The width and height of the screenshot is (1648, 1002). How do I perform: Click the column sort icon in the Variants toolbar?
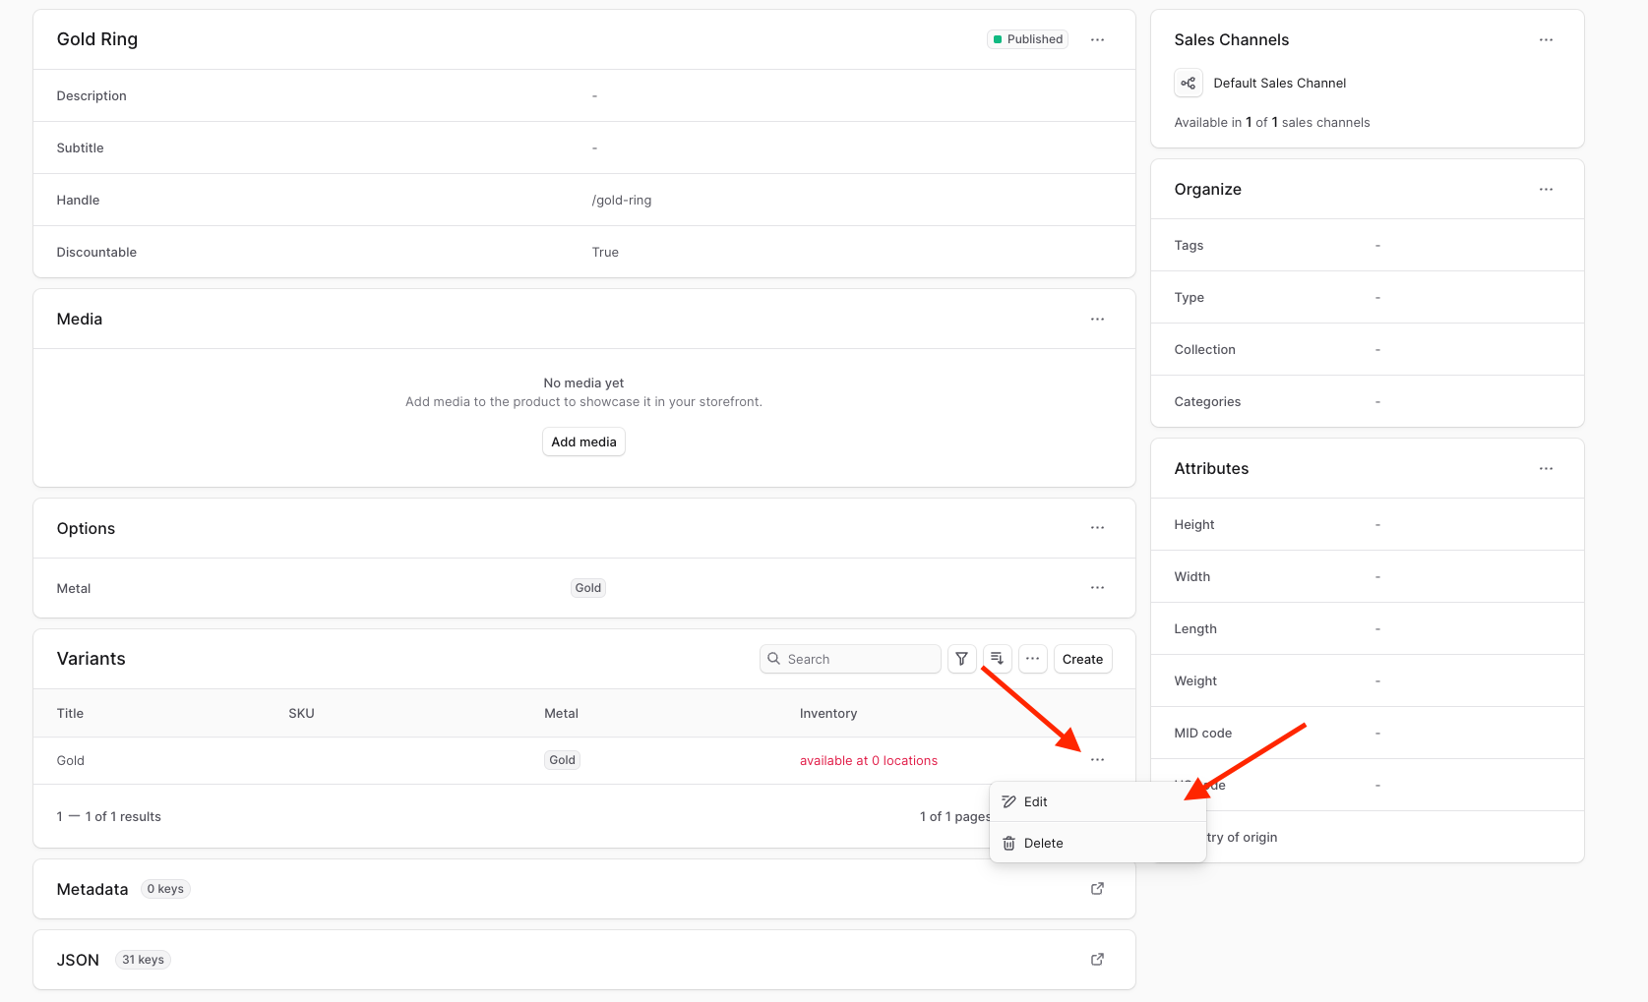point(997,659)
